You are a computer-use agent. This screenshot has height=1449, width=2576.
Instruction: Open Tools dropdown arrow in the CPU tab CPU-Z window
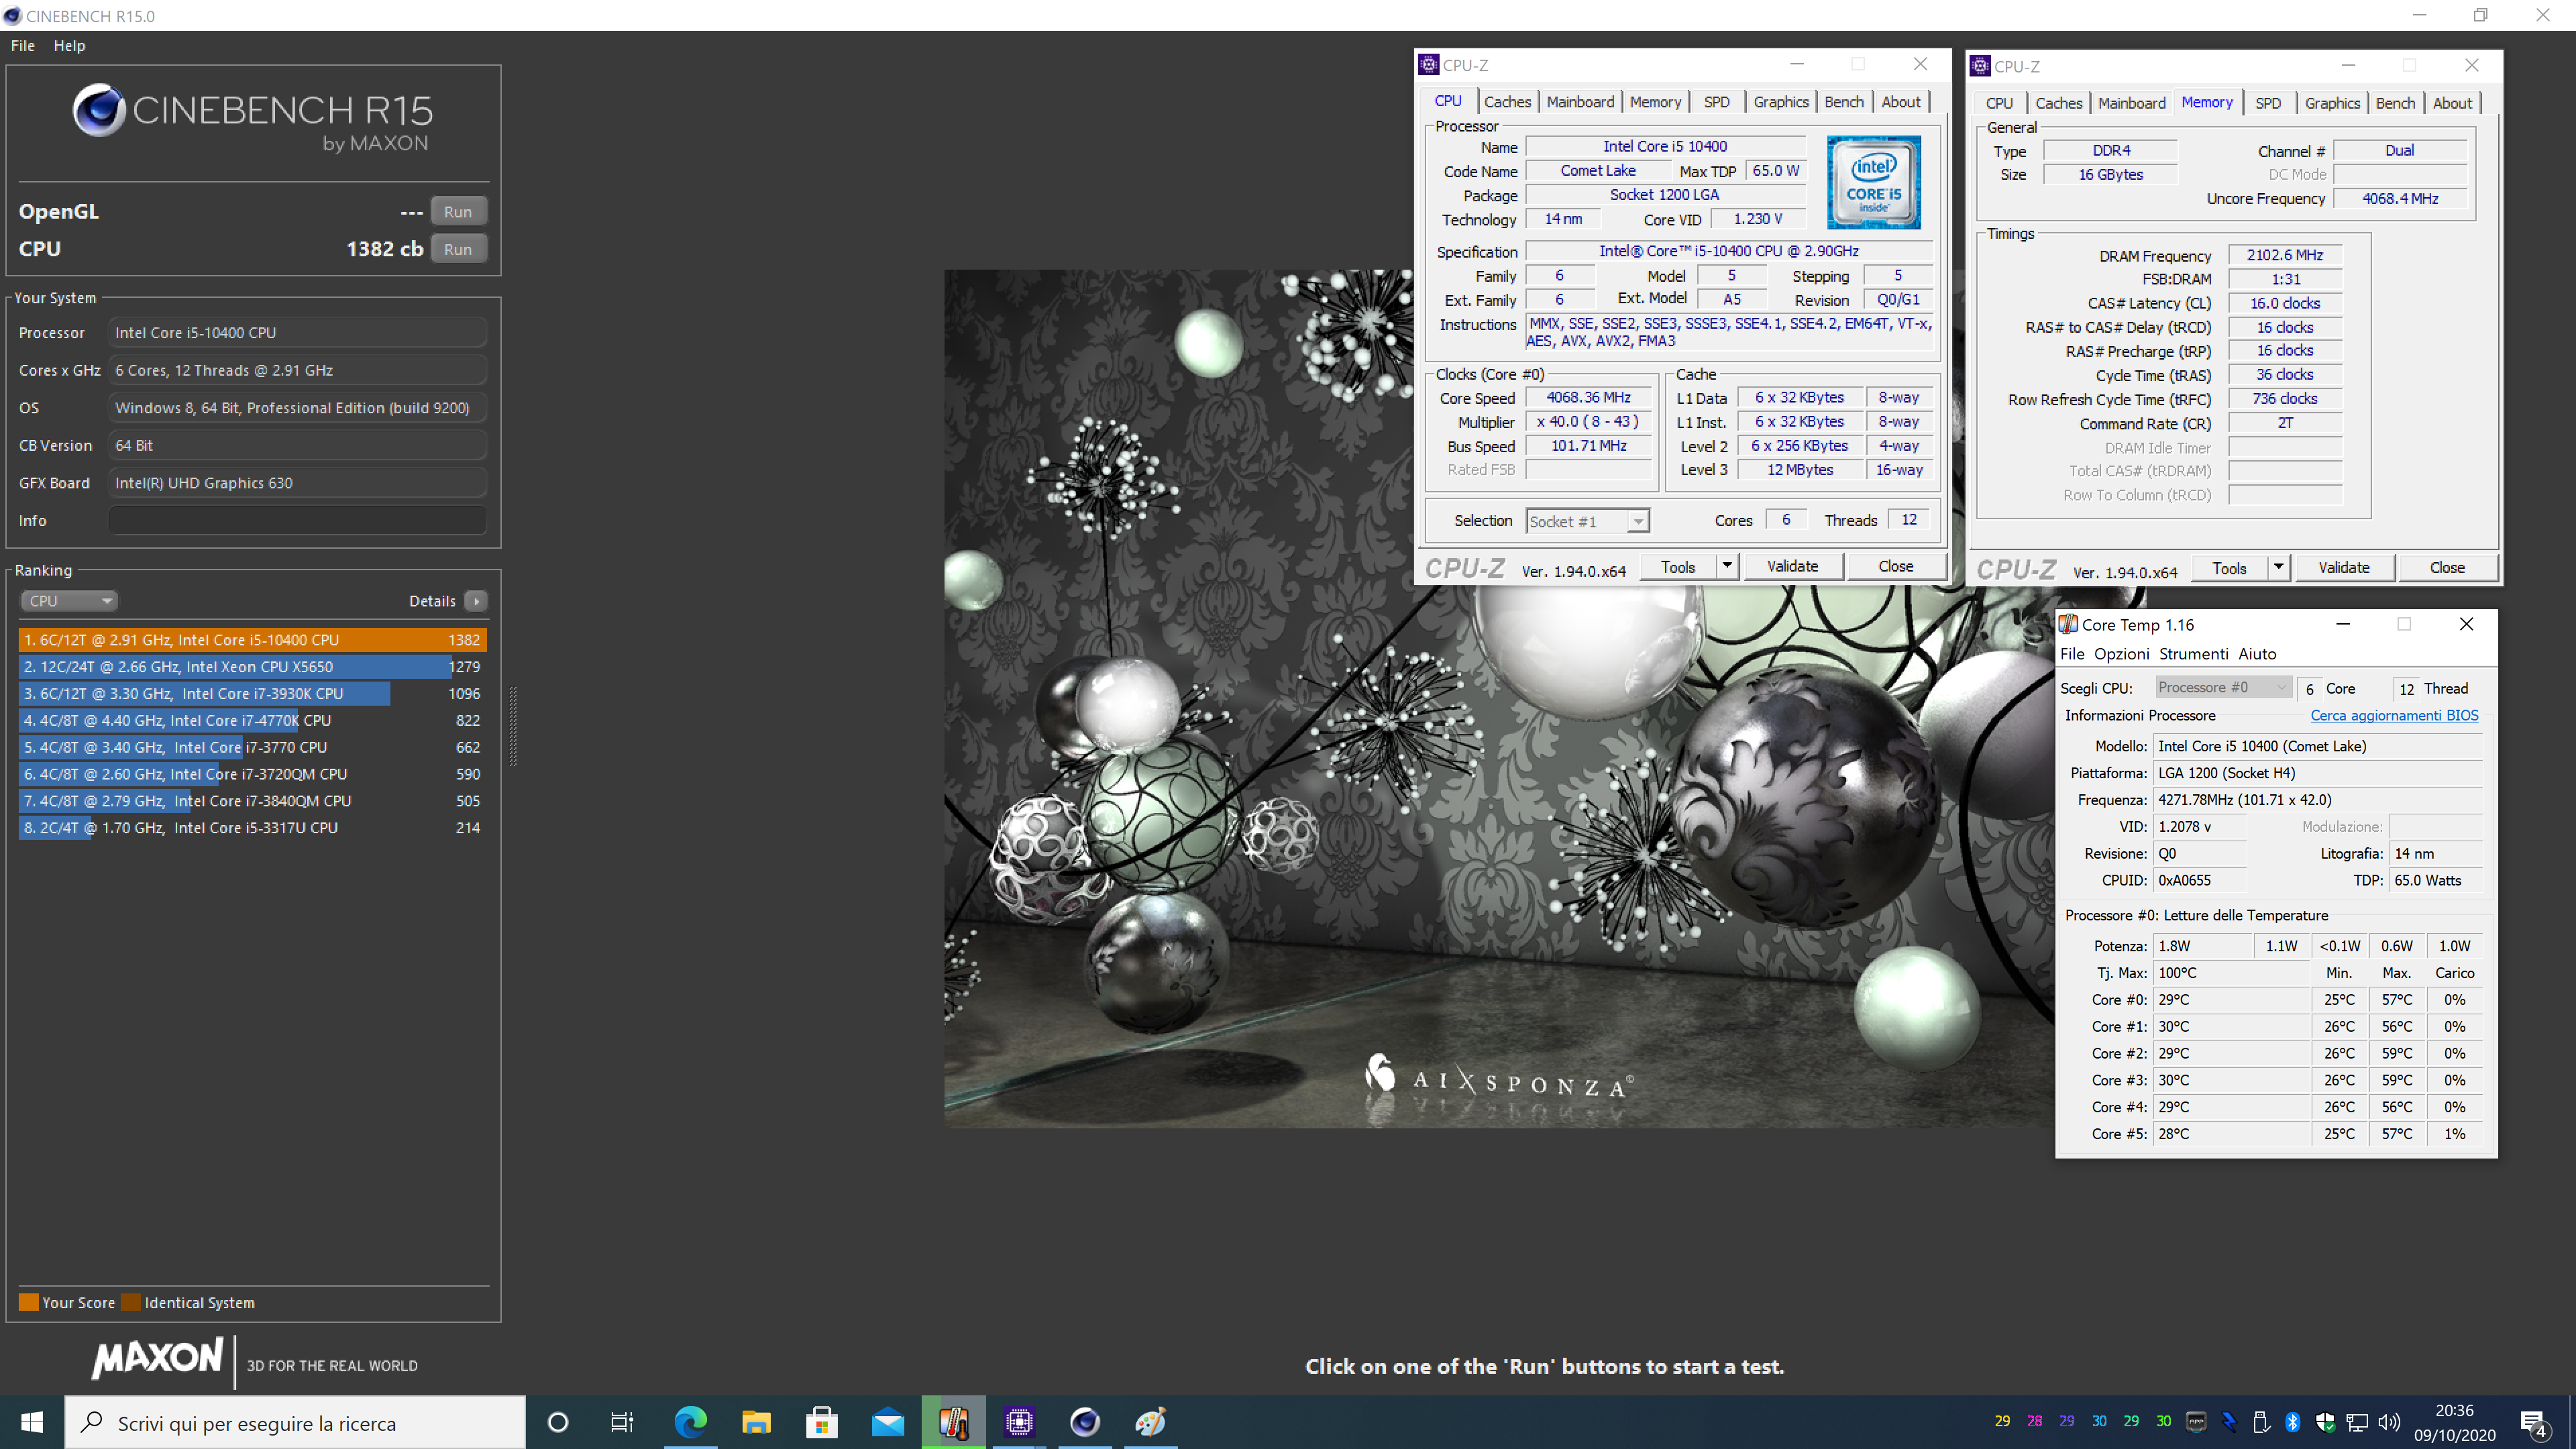[1727, 566]
